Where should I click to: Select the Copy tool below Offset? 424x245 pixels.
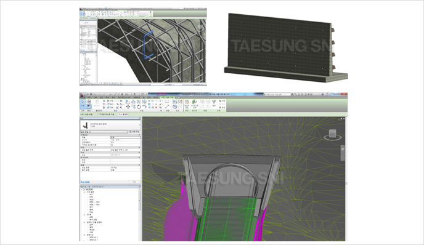pyautogui.click(x=134, y=106)
